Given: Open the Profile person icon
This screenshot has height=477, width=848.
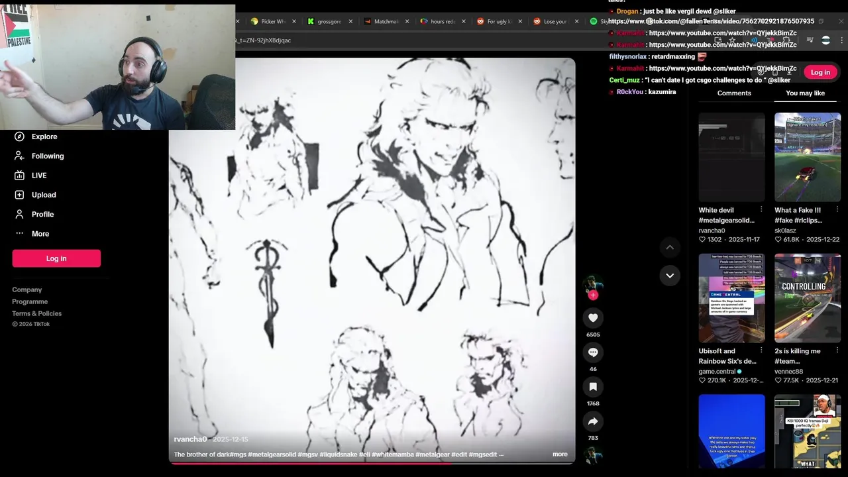Looking at the screenshot, I should [x=19, y=214].
